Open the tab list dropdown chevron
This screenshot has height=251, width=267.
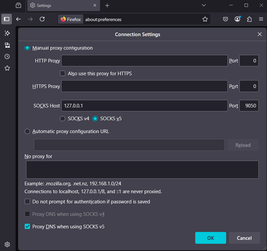pos(203,5)
